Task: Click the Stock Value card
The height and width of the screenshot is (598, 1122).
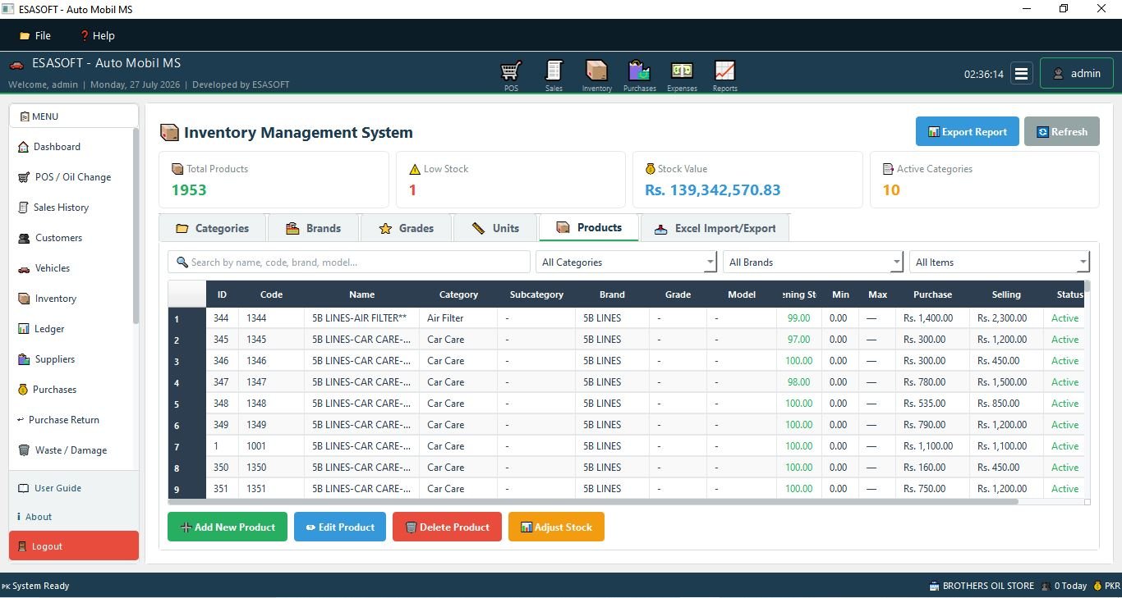Action: click(747, 180)
